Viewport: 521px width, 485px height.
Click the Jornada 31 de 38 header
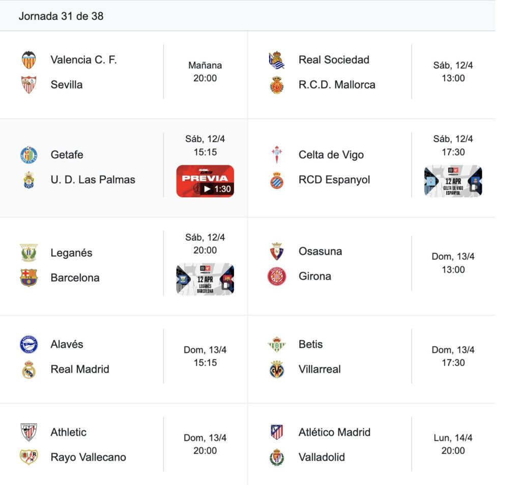[x=61, y=16]
